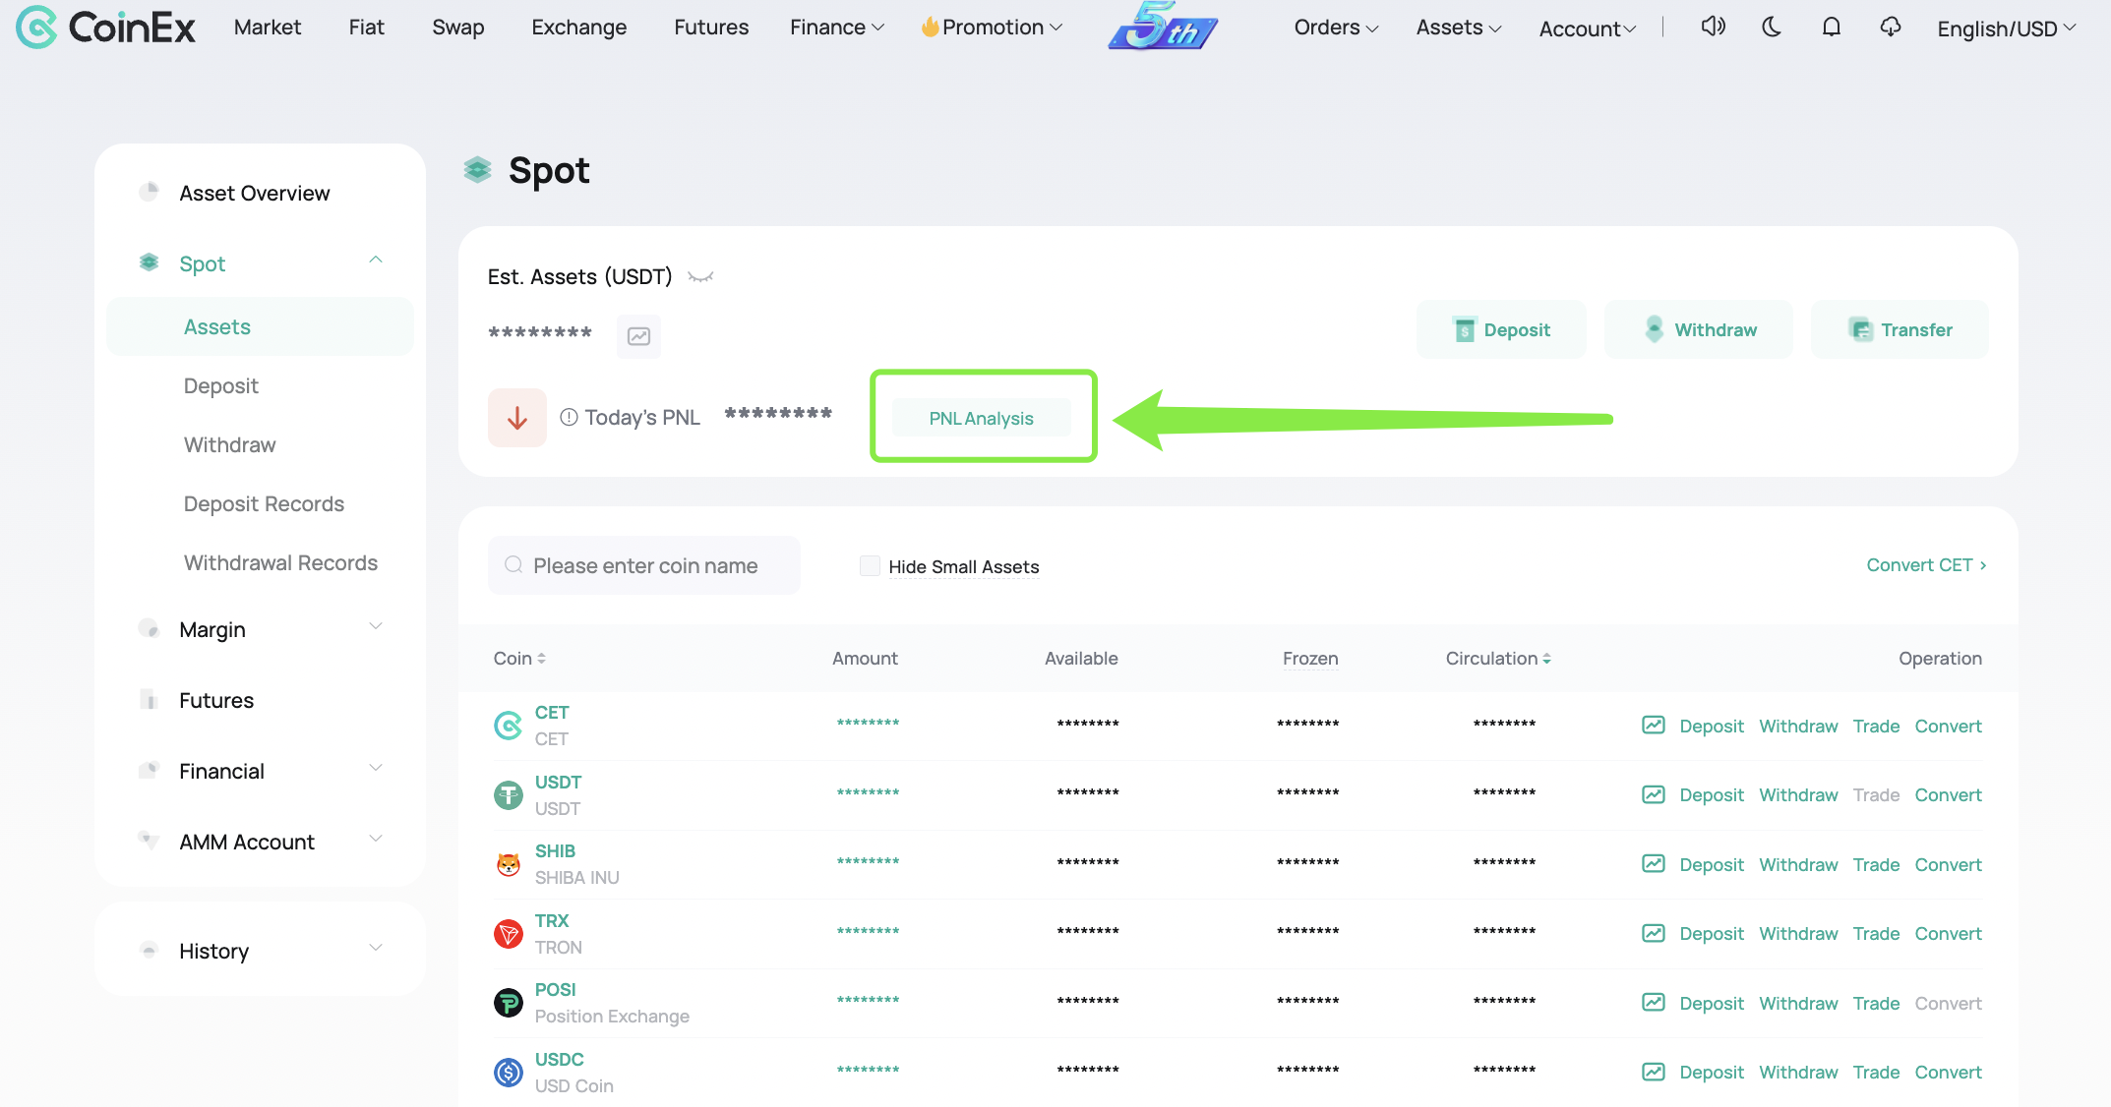Viewport: 2111px width, 1107px height.
Task: Click the TRX coin icon
Action: pyautogui.click(x=508, y=933)
